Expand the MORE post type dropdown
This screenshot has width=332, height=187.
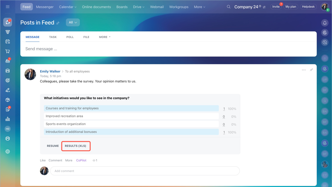click(105, 37)
